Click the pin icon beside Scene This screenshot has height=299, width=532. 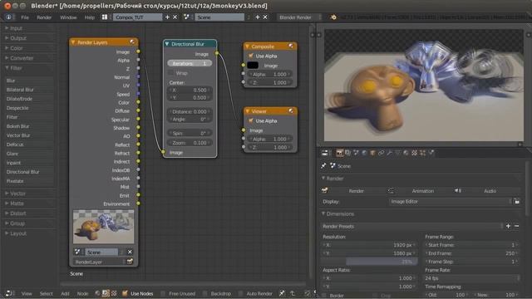coord(323,166)
